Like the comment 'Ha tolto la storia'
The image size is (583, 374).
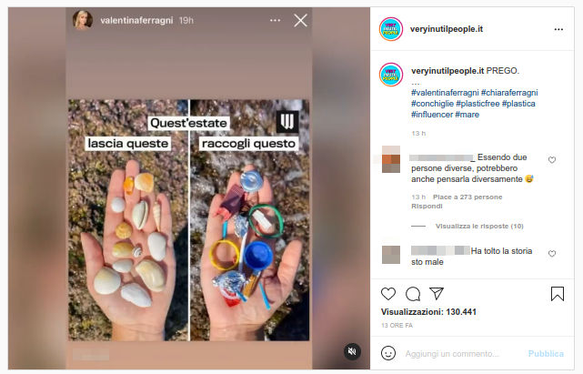[551, 254]
